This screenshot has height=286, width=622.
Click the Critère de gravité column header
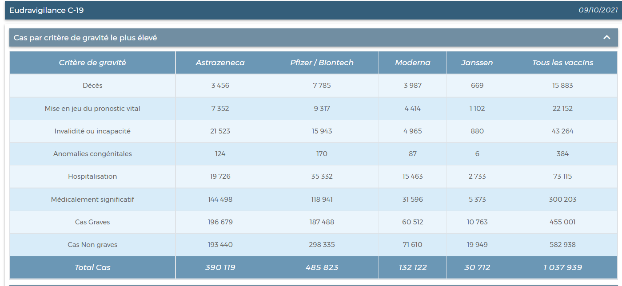[92, 63]
